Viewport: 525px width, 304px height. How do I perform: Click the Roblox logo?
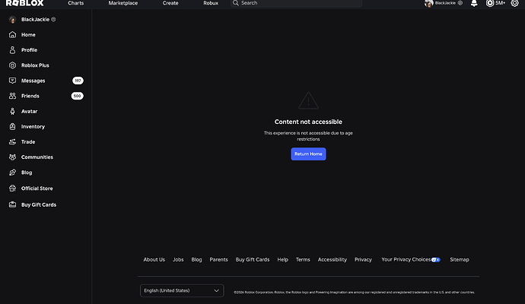(25, 3)
